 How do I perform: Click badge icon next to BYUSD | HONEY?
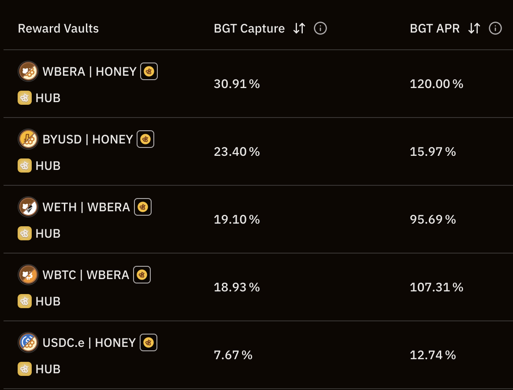click(145, 139)
